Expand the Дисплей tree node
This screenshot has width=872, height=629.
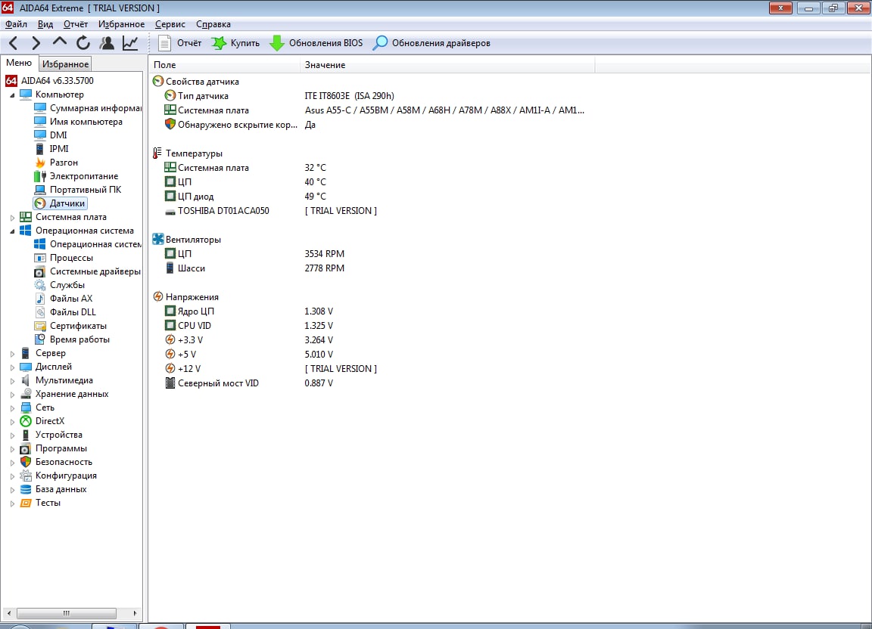pos(12,367)
